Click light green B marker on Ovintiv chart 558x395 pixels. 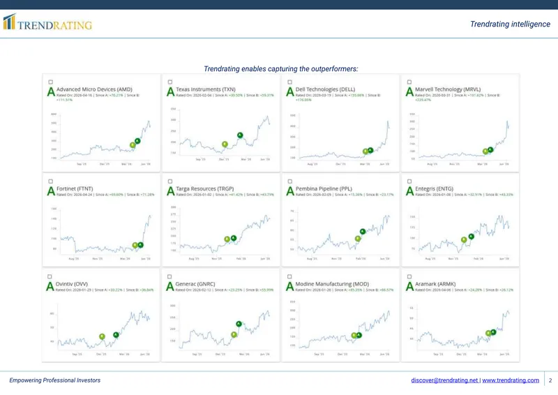coord(102,336)
